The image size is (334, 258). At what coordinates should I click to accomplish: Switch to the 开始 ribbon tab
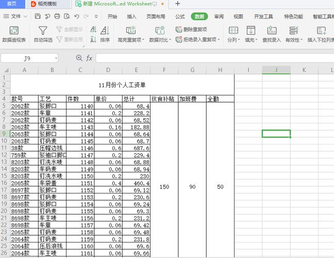(x=112, y=17)
